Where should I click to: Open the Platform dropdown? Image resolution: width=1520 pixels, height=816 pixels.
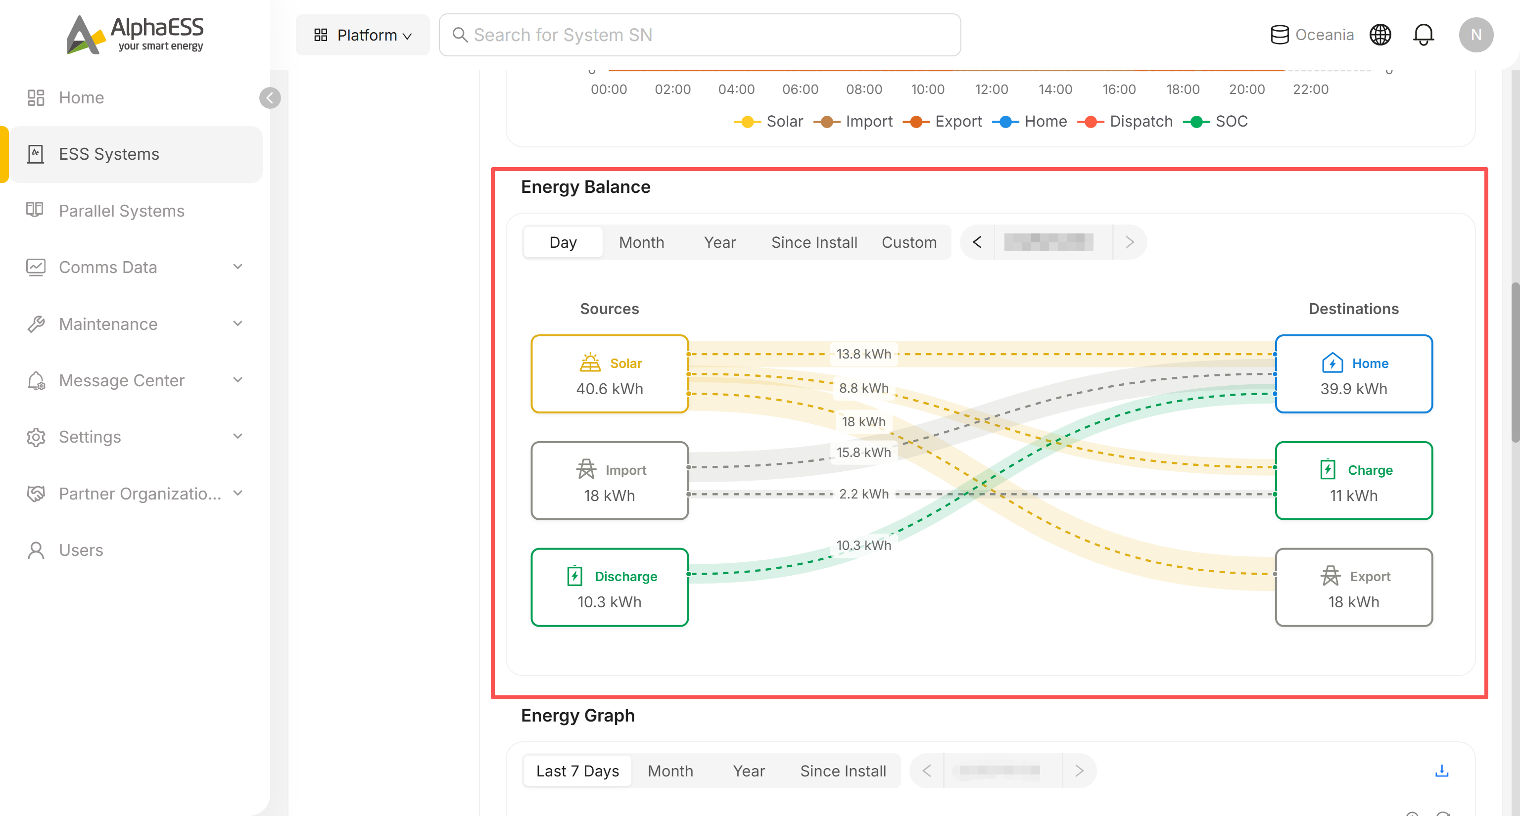(362, 35)
